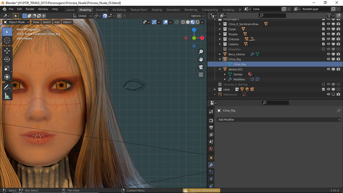Hide Boca_Interno with its eye icon

[328, 54]
